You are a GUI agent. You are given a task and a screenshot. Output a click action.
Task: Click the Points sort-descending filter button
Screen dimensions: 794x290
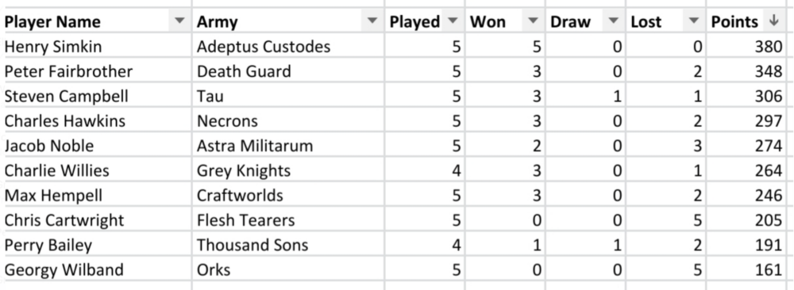[773, 21]
